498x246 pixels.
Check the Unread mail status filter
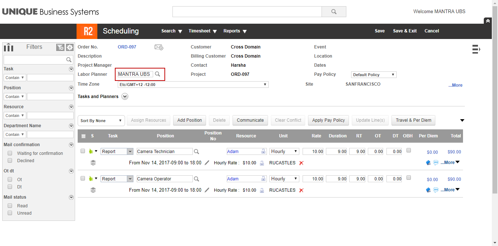coord(10,213)
